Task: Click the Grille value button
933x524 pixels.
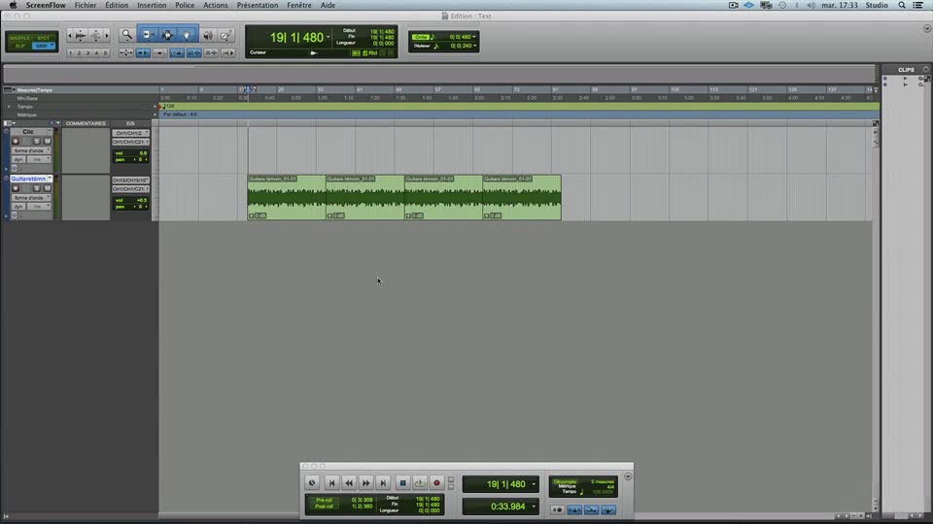Action: 421,37
